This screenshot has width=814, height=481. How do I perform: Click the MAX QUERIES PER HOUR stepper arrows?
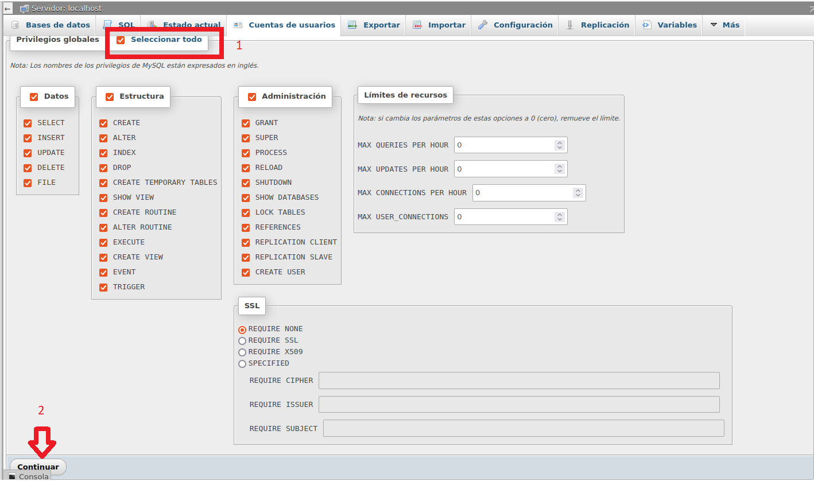click(559, 145)
